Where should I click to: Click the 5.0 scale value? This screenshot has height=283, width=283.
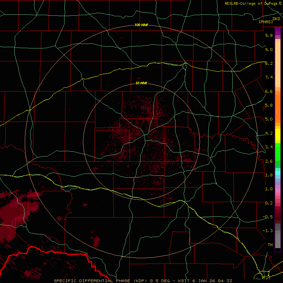tap(269, 119)
